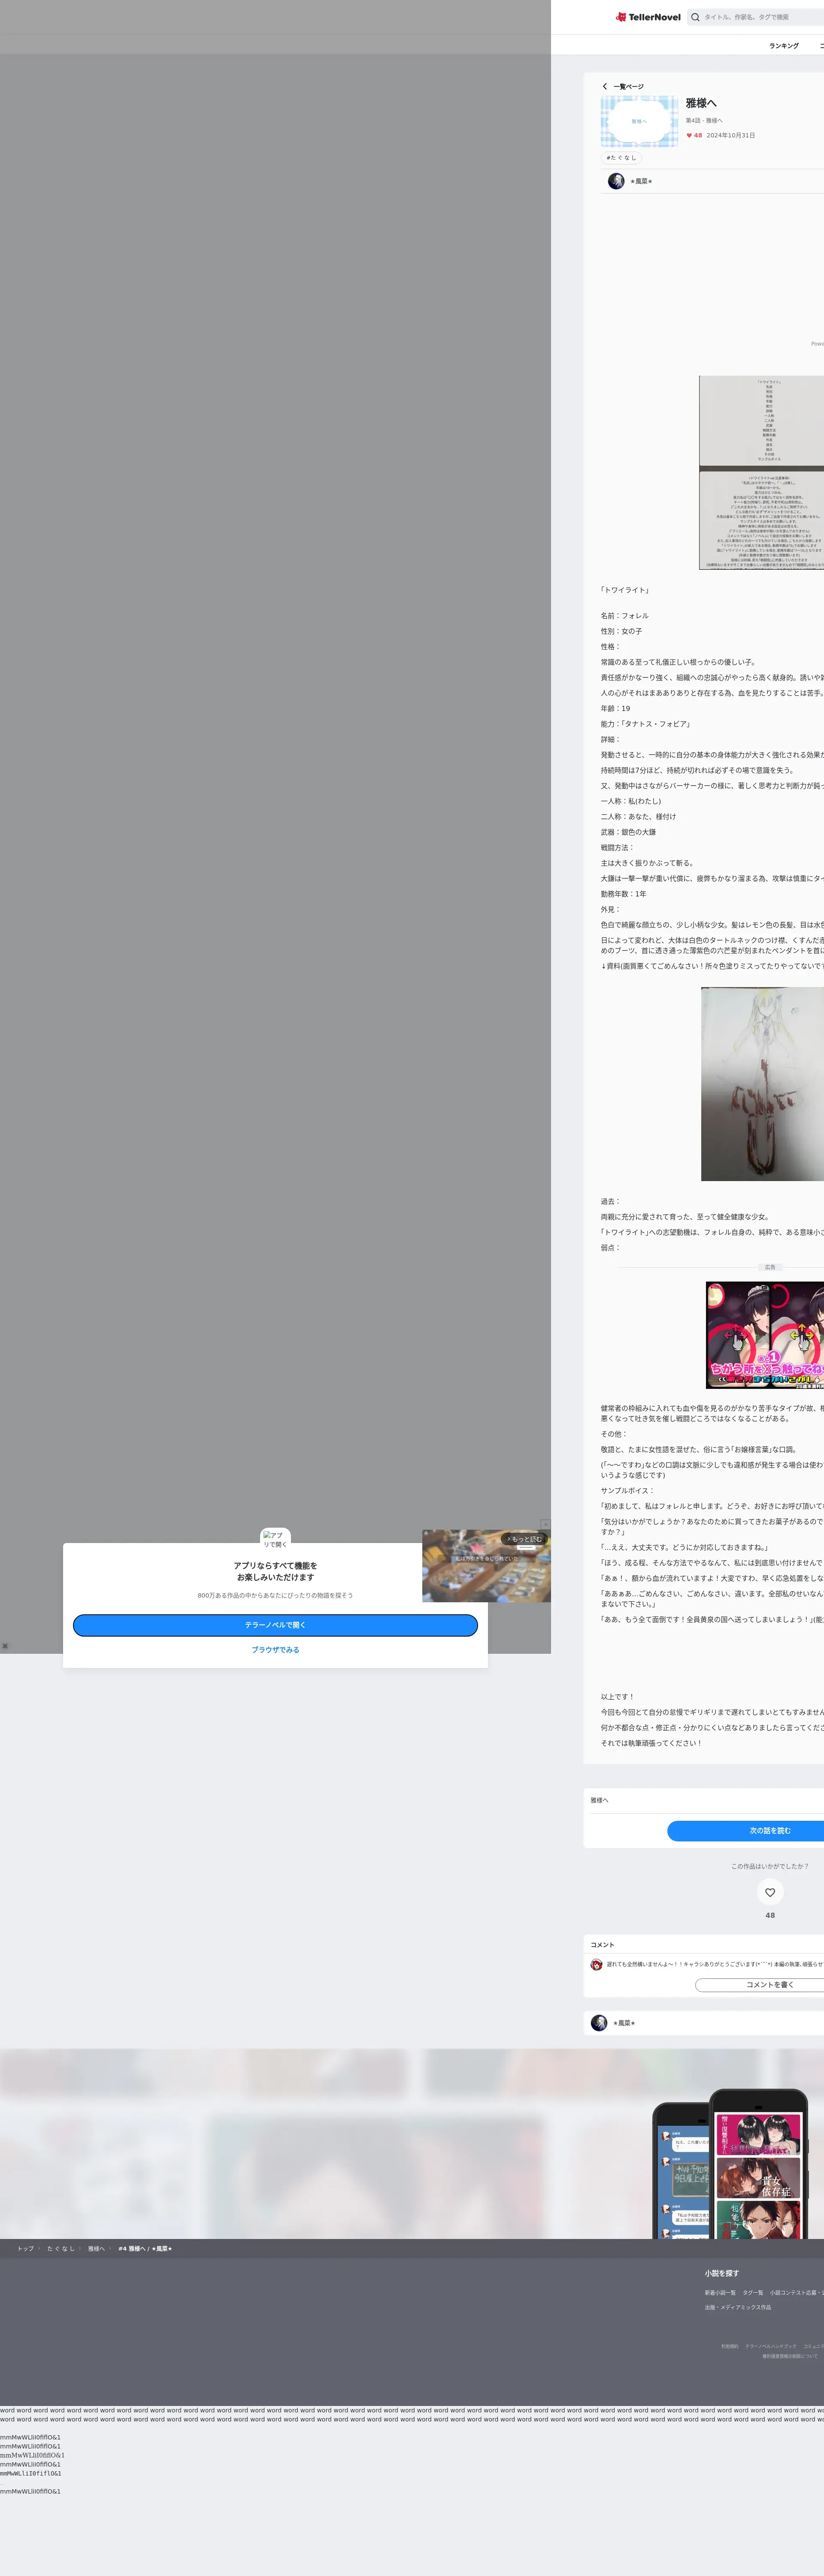Open the character sketch drawing image

[x=762, y=1084]
